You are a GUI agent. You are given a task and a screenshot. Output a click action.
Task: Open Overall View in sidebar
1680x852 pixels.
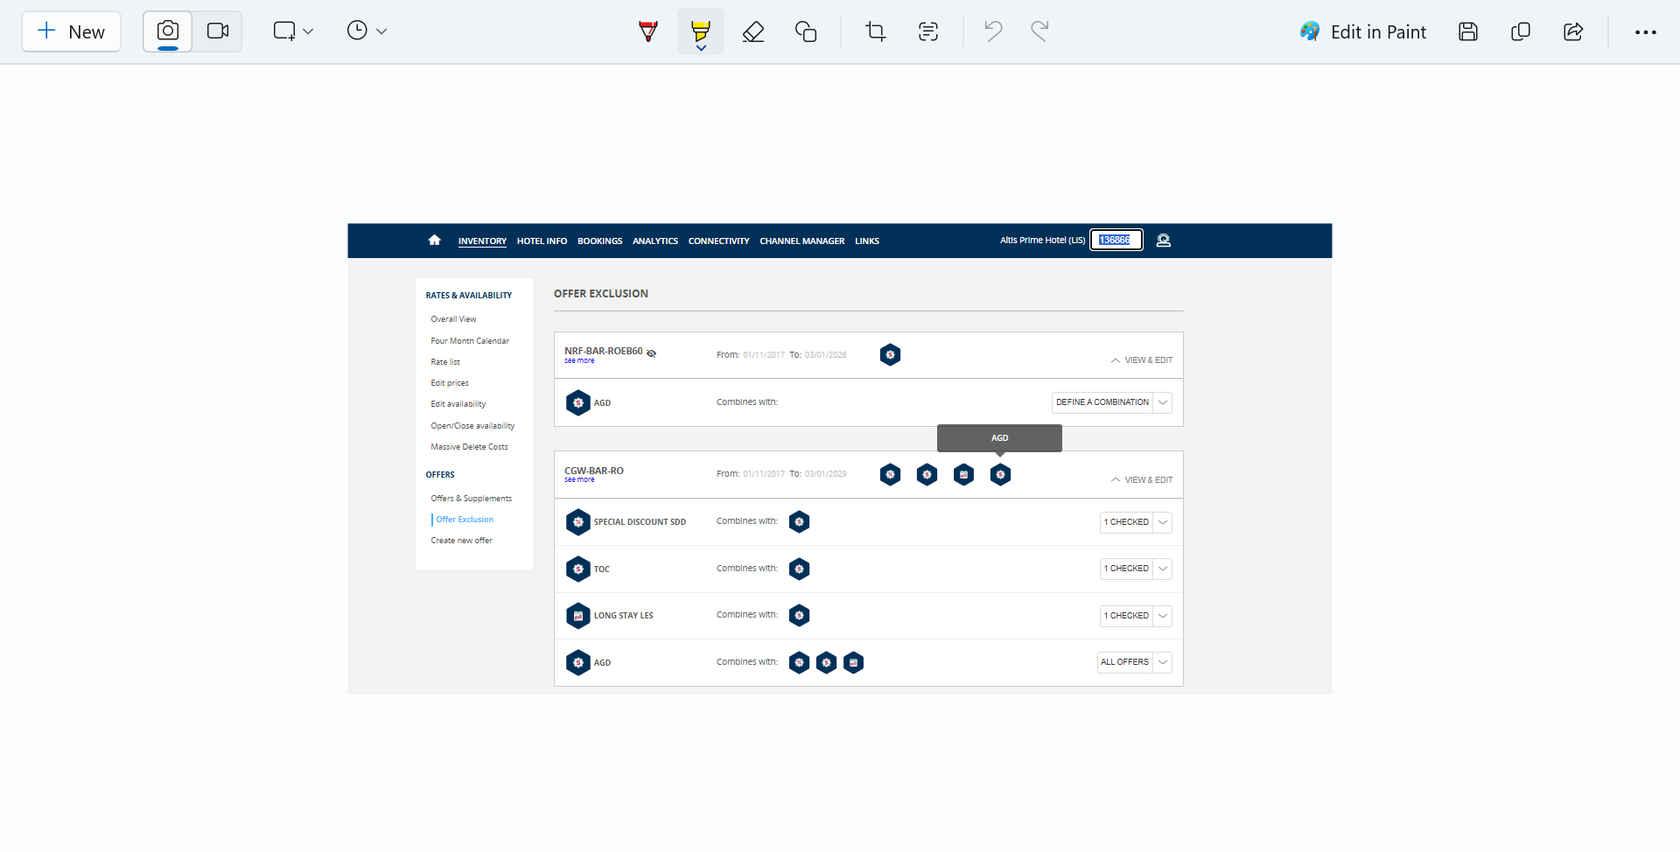[x=453, y=319]
